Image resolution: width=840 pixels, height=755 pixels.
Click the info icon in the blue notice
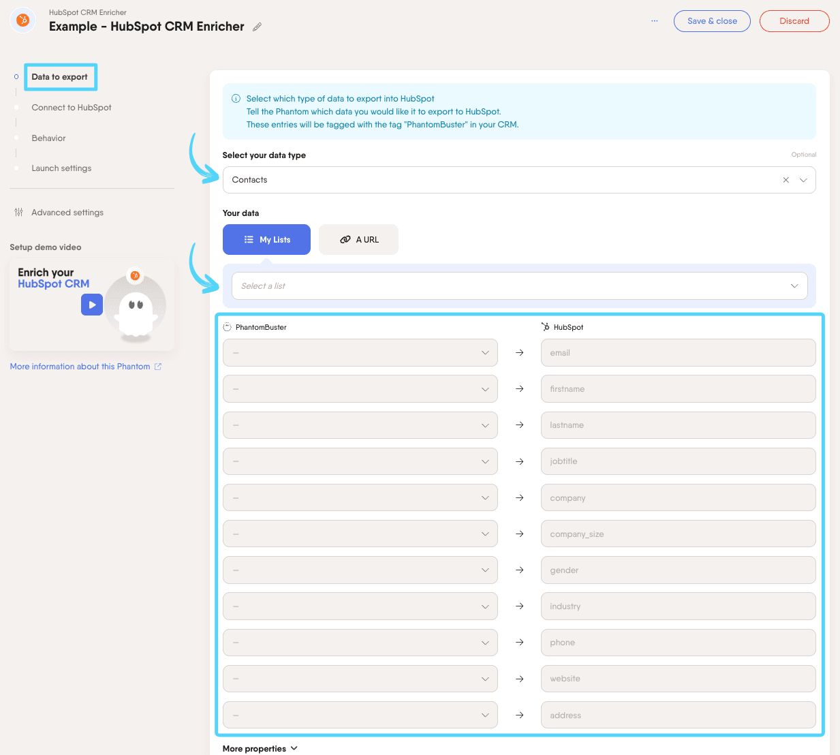[x=236, y=99]
